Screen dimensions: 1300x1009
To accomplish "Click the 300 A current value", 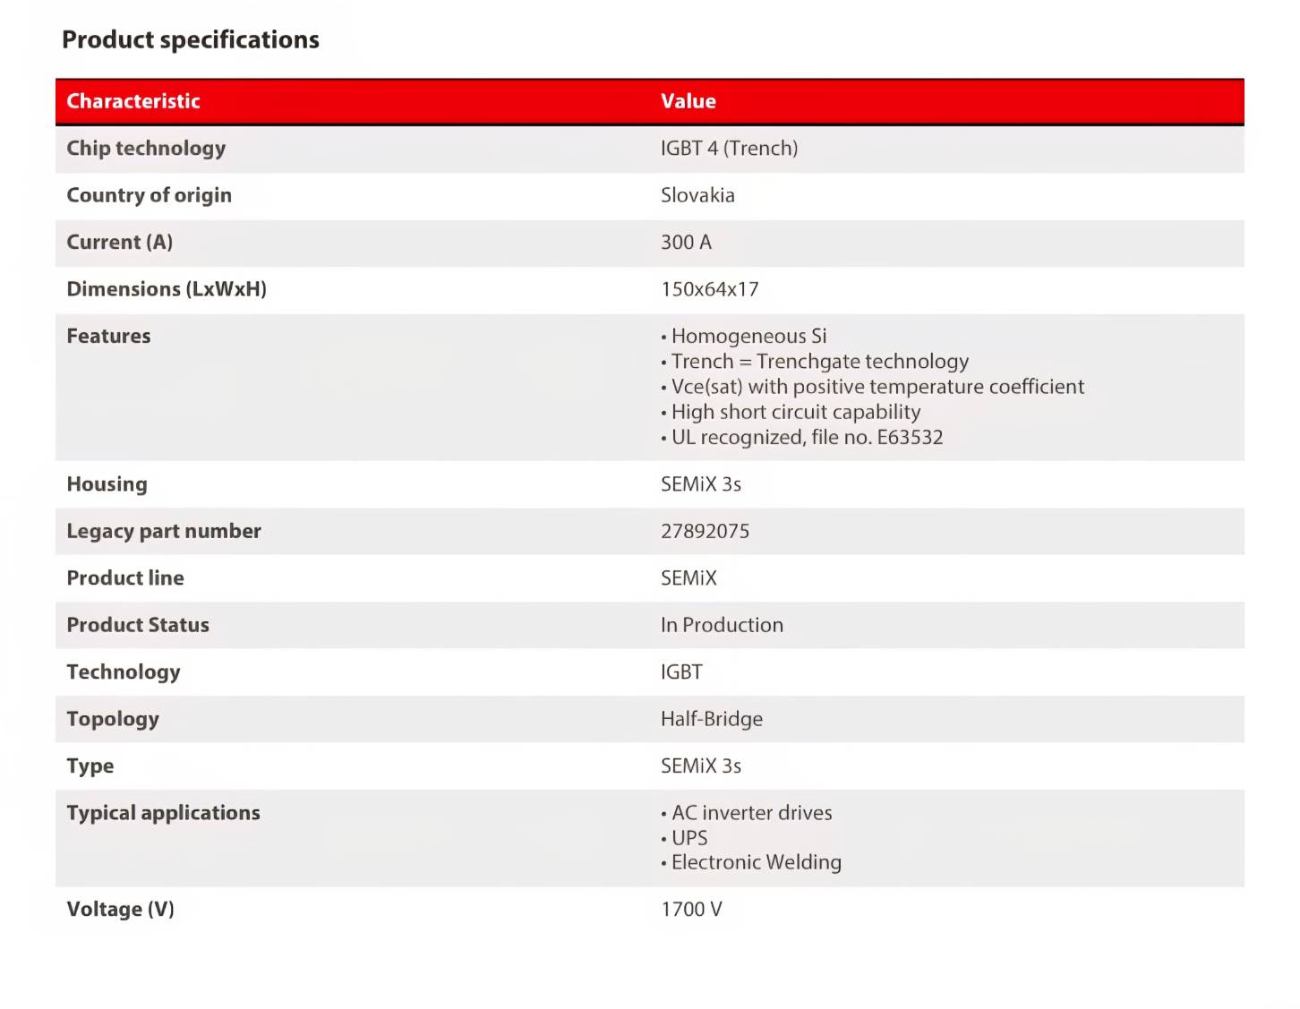I will [x=686, y=243].
